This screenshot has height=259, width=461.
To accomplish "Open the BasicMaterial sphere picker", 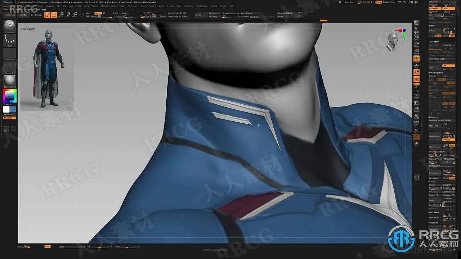I will click(x=10, y=81).
